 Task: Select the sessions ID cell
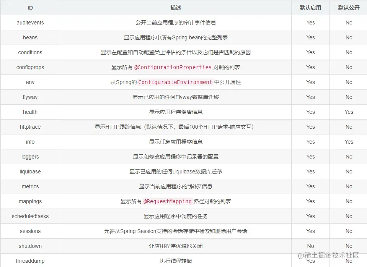point(30,231)
